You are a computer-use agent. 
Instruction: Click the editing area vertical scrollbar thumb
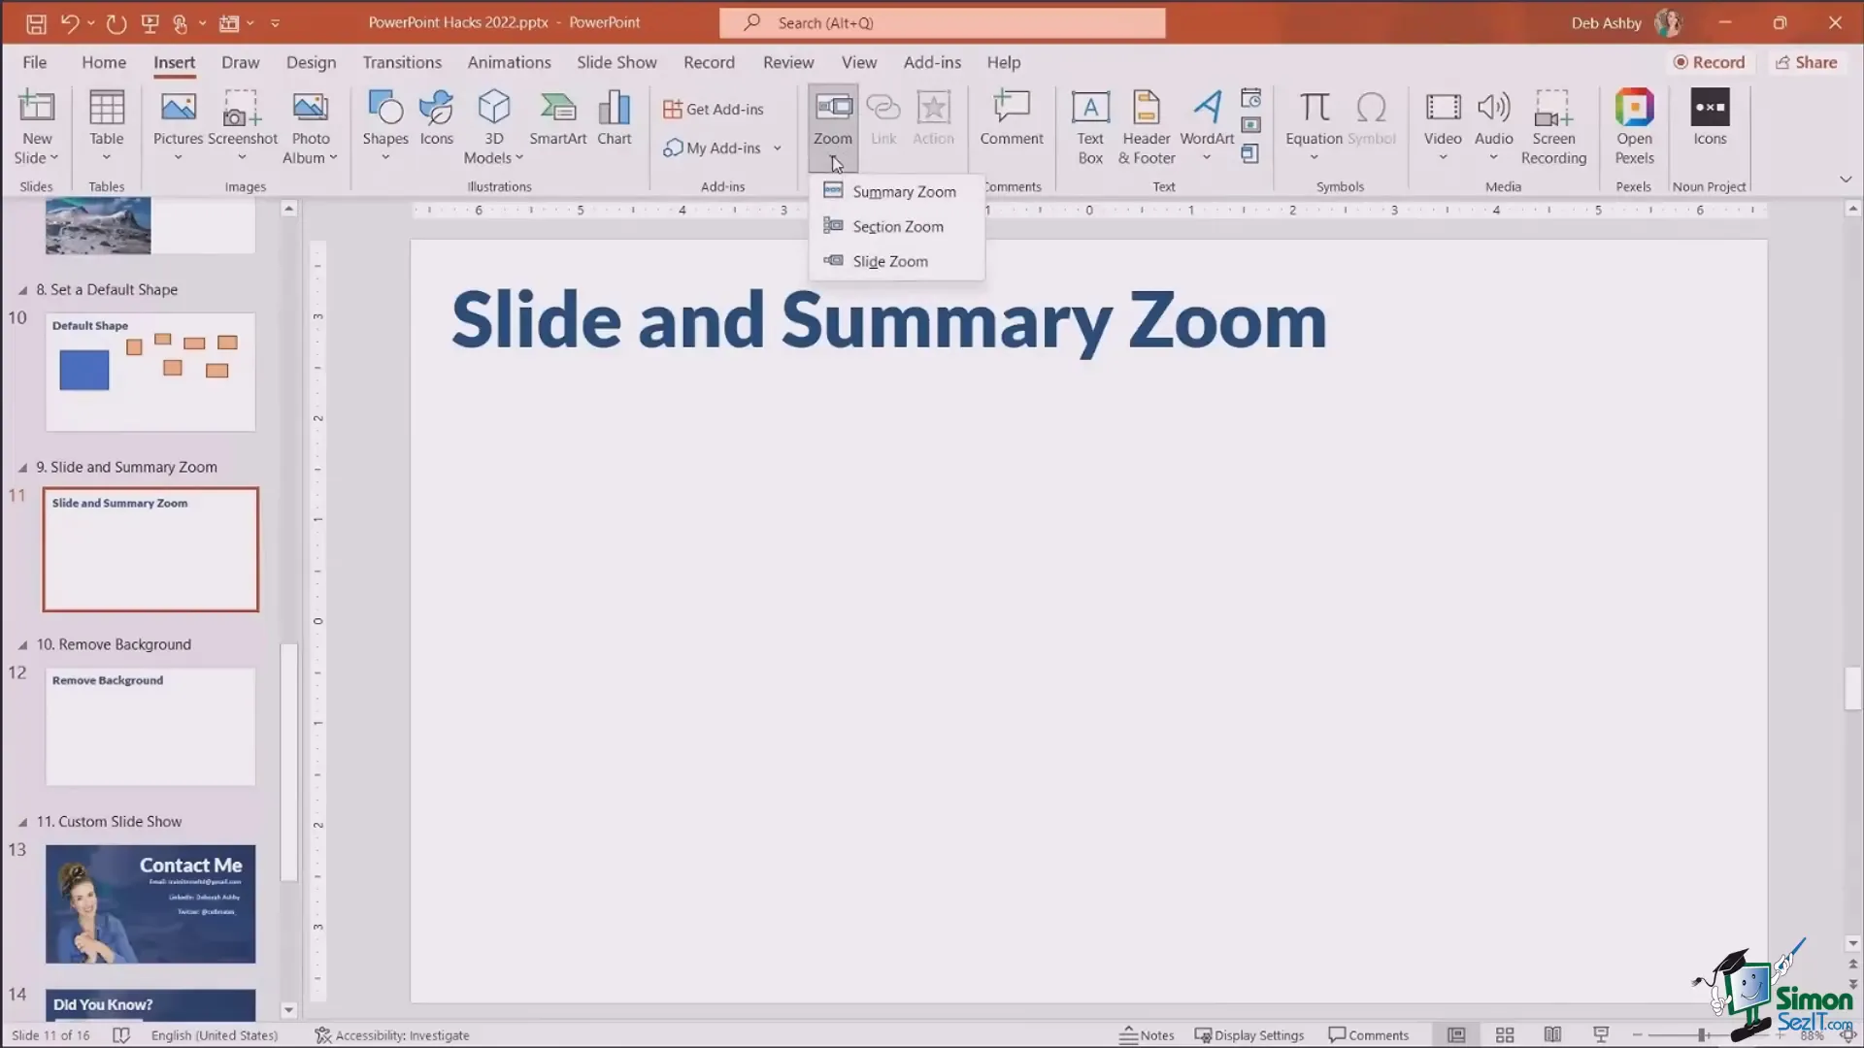(x=1853, y=689)
